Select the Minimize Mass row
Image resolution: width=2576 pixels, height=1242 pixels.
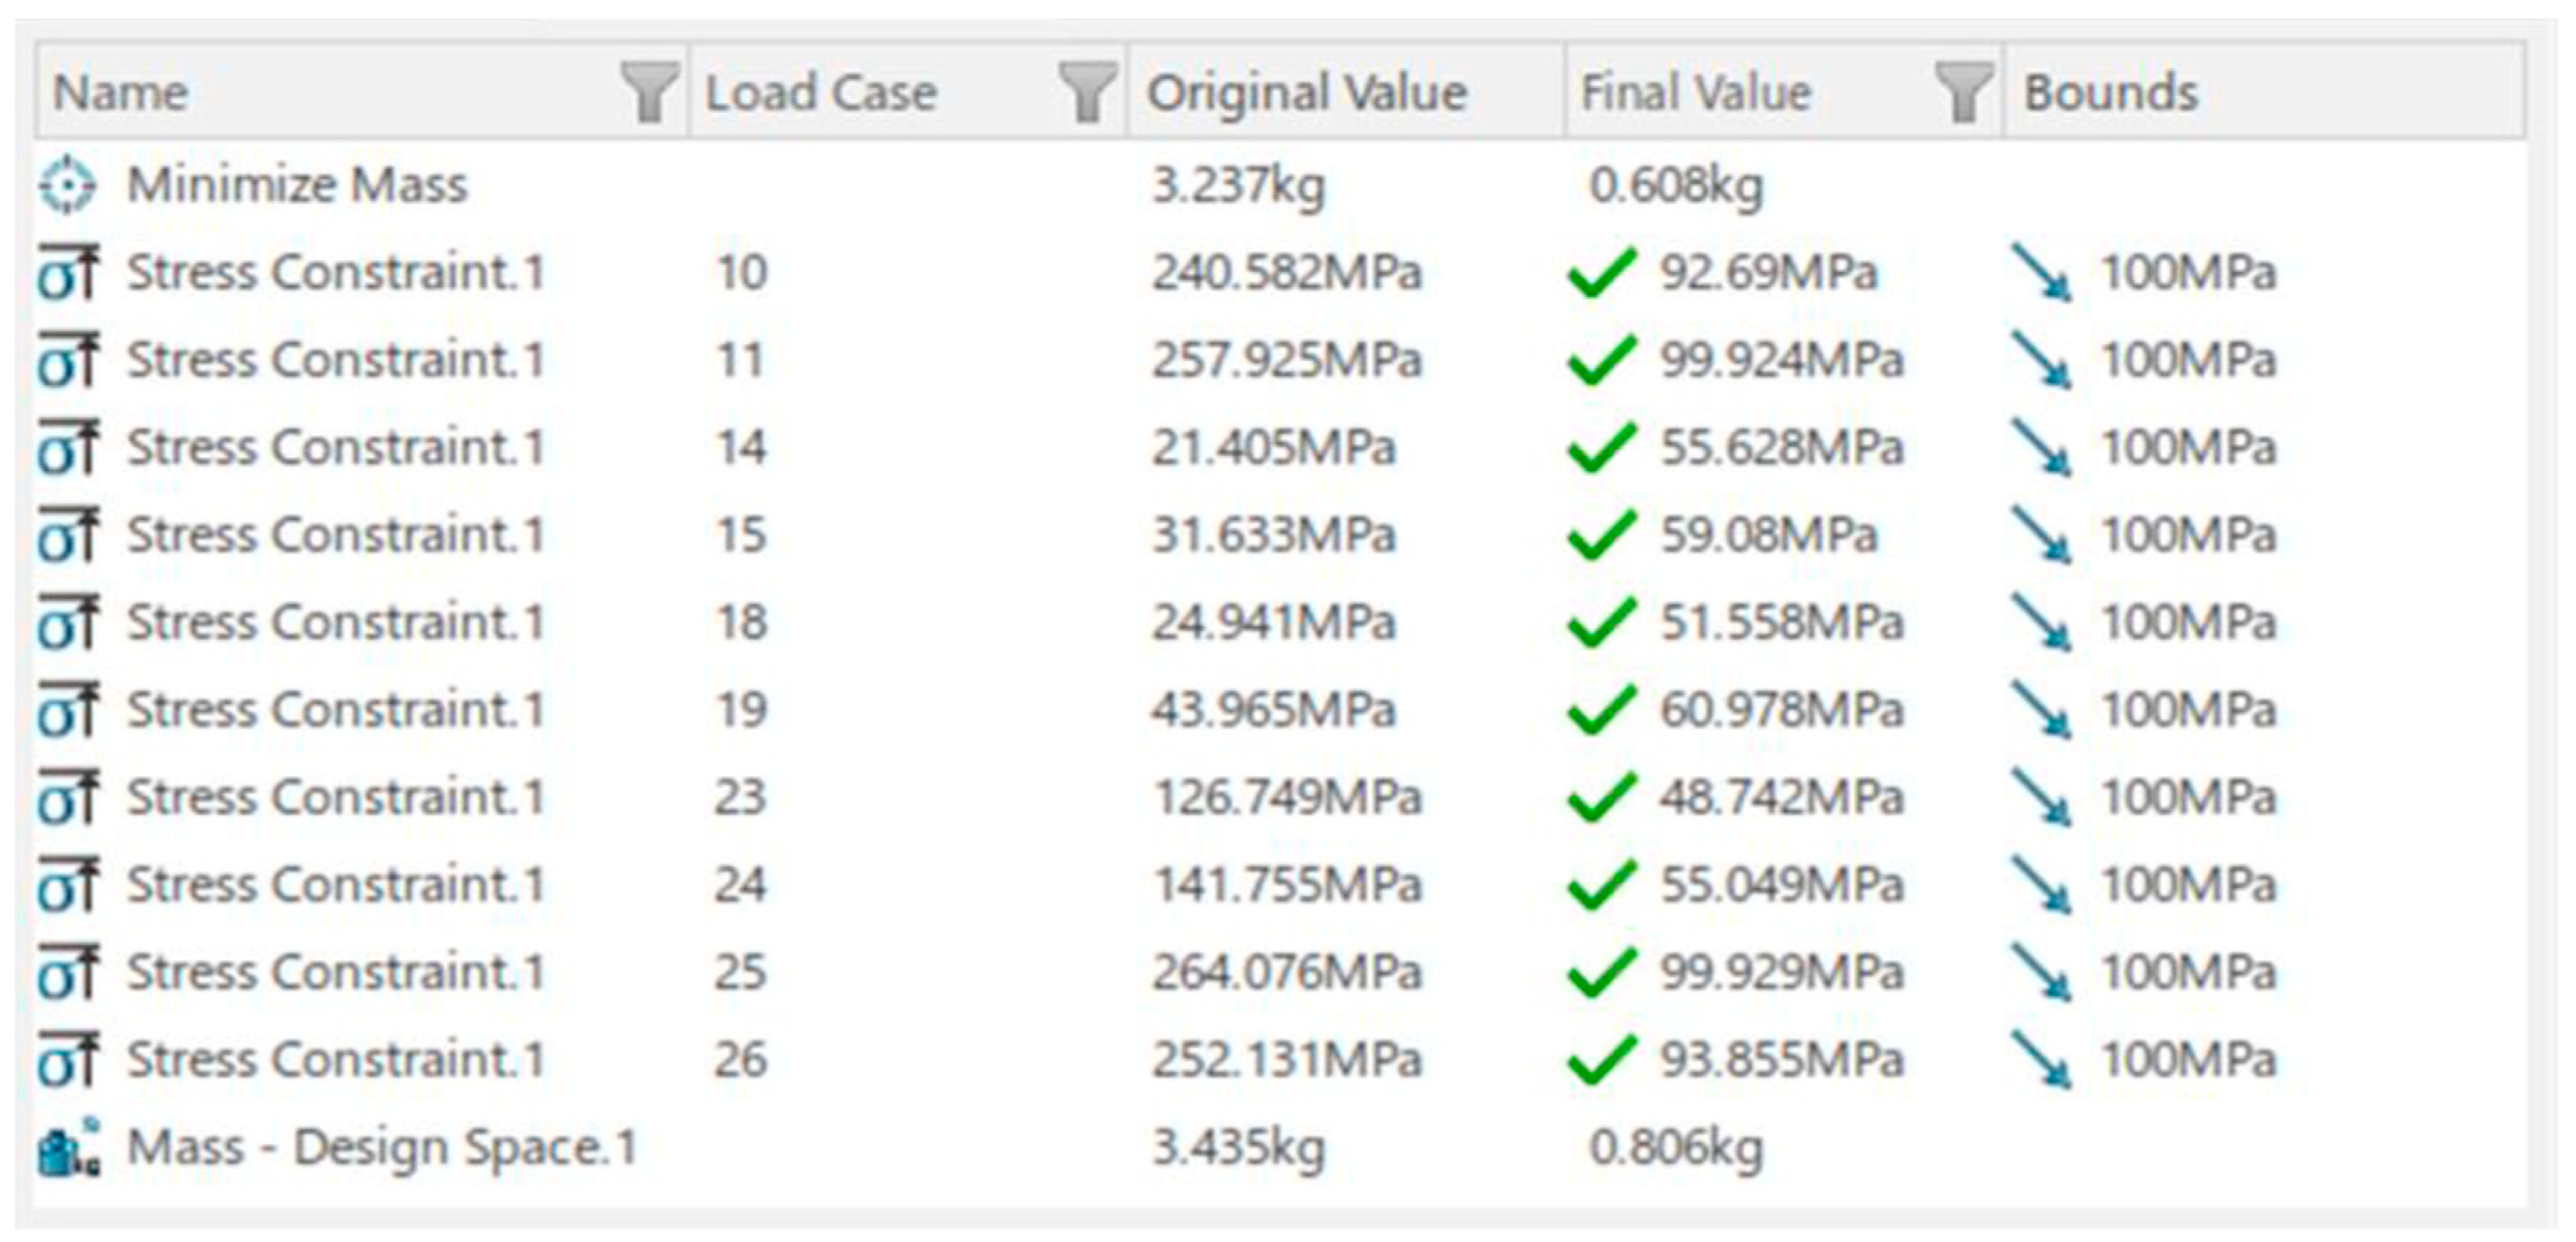pos(297,185)
